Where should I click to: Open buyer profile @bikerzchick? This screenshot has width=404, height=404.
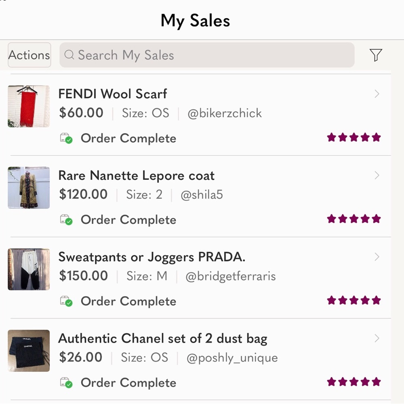[x=224, y=114]
